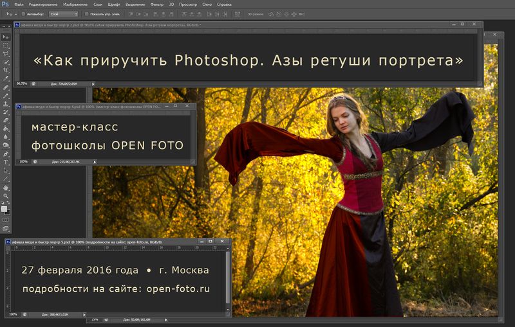The width and height of the screenshot is (515, 327).
Task: Open the Справка menu
Action: tap(224, 4)
